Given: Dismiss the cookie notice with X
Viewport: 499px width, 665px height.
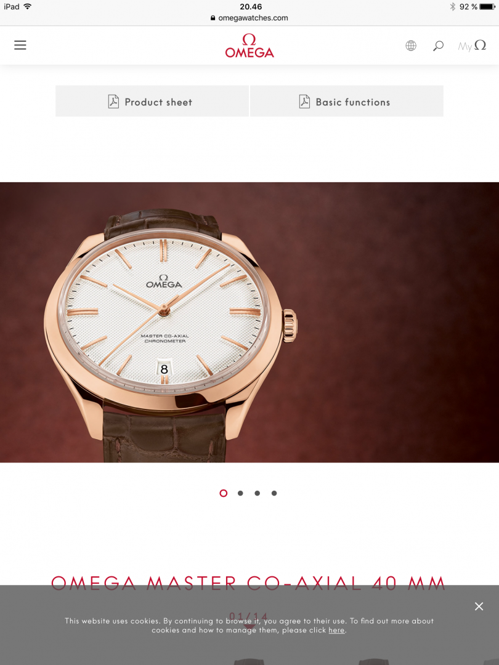Looking at the screenshot, I should (479, 606).
